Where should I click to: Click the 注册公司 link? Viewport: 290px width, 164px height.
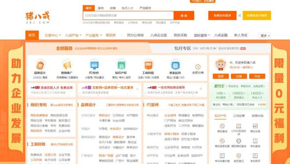[x=50, y=155]
